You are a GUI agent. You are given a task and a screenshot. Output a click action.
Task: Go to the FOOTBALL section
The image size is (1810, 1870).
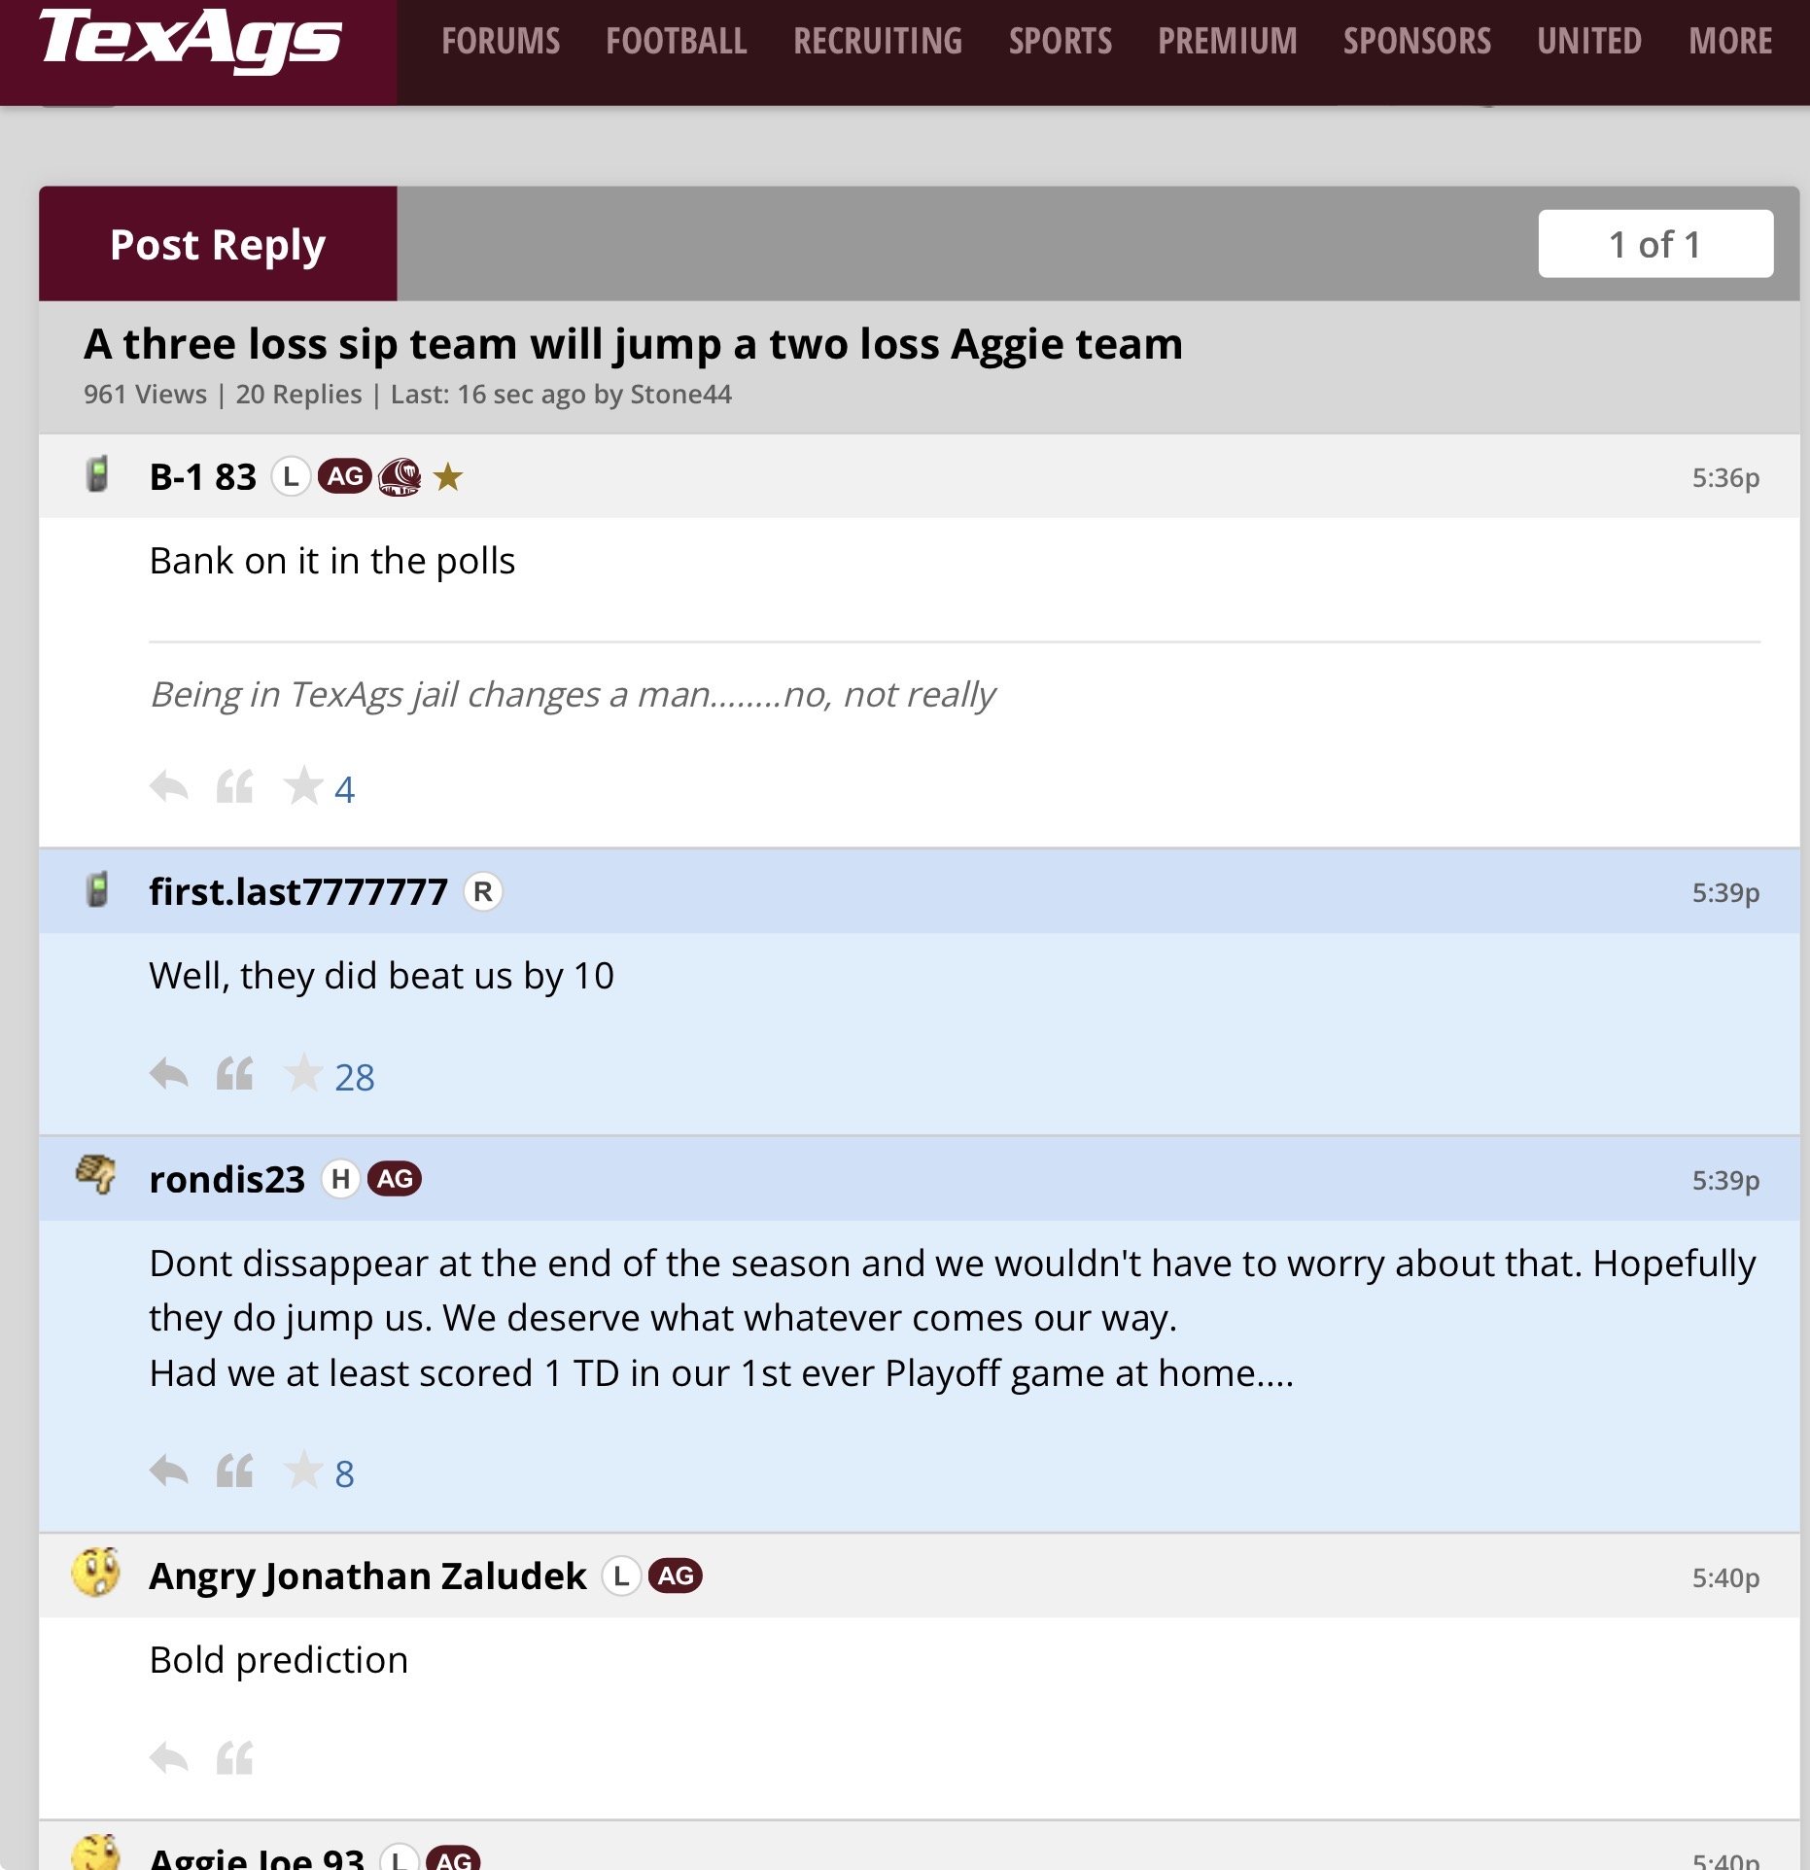677,41
